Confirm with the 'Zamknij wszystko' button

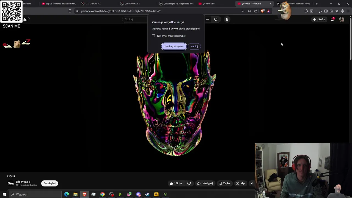174,46
